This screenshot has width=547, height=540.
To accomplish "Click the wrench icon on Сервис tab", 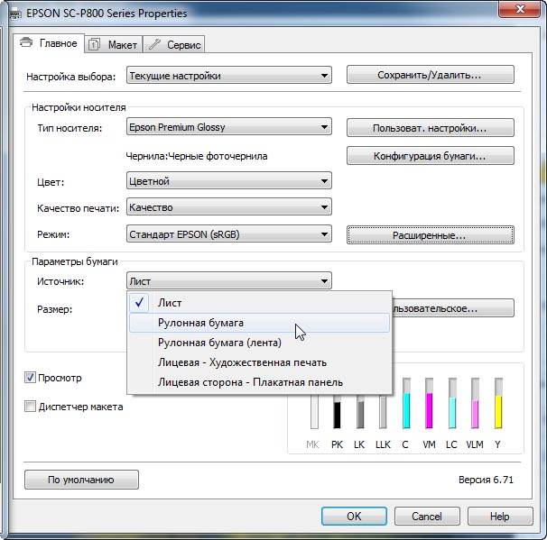I will (154, 44).
